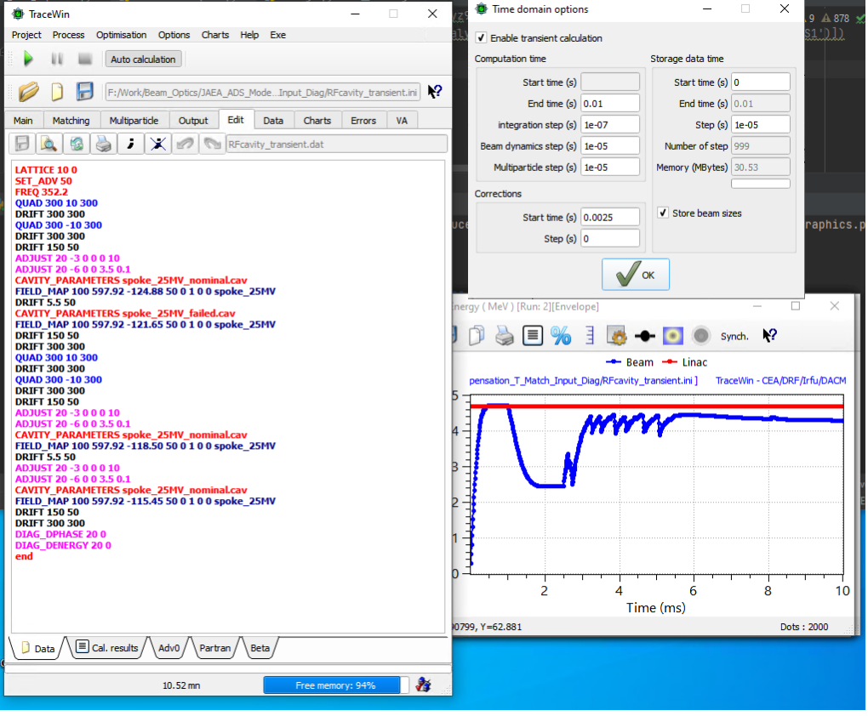Click the open project folder icon
This screenshot has width=868, height=716.
pyautogui.click(x=29, y=92)
